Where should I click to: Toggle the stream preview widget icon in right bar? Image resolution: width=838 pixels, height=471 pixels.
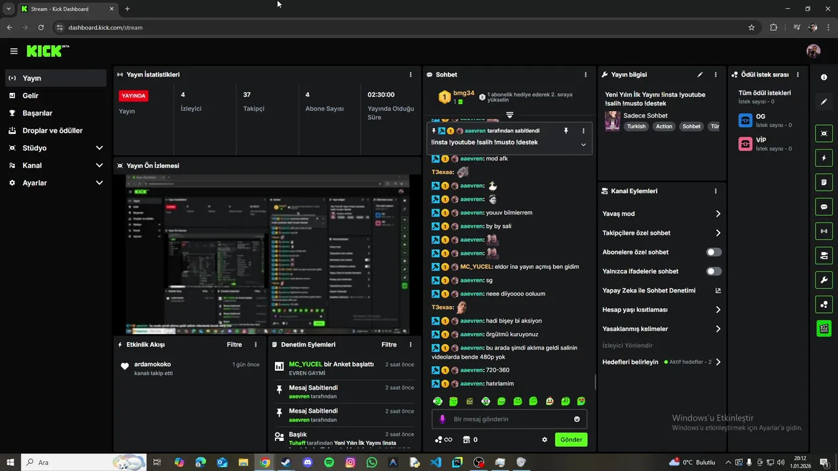click(824, 133)
